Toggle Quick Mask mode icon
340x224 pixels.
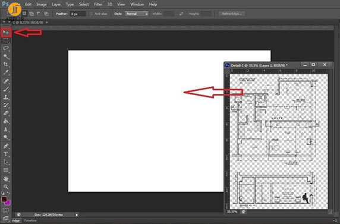coord(5,210)
